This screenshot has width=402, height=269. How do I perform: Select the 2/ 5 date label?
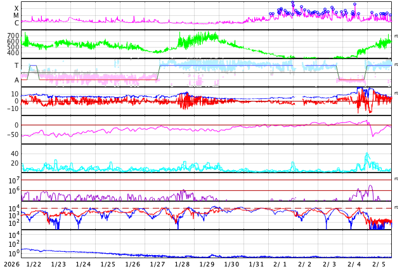tap(379, 264)
